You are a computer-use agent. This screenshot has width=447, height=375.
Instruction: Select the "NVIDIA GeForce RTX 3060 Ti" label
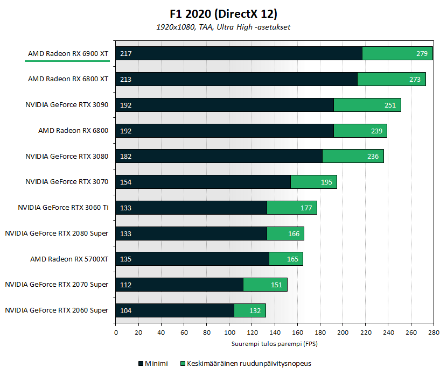[x=64, y=208]
